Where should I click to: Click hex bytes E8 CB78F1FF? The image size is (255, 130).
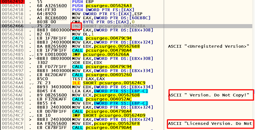tap(52, 128)
